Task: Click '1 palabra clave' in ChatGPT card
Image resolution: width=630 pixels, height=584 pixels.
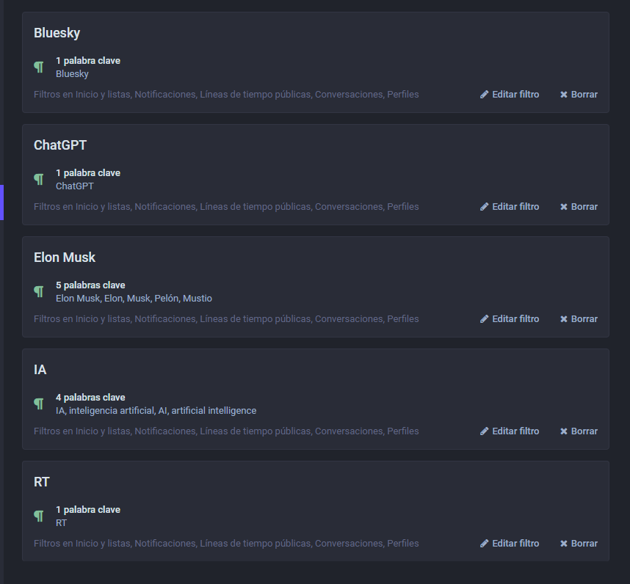Action: pos(88,173)
